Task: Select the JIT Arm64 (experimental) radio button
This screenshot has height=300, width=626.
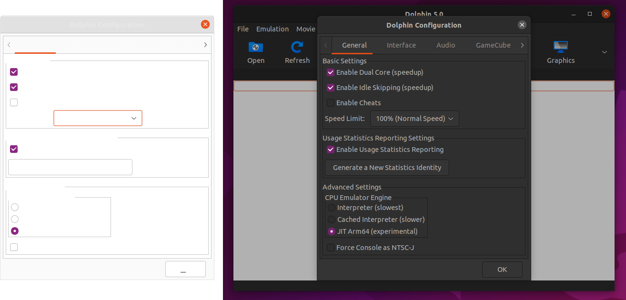Action: coord(332,231)
